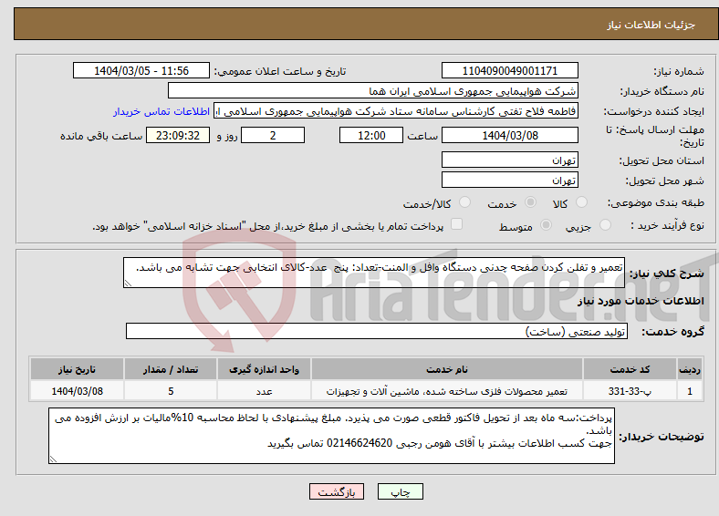Select the متوسط purchase type radio
Viewport: 719px width, 516px height.
click(546, 224)
